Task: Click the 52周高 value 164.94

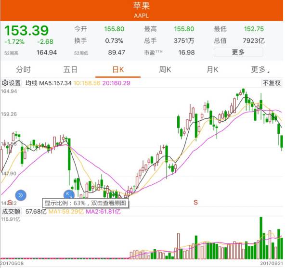Action: pos(47,53)
